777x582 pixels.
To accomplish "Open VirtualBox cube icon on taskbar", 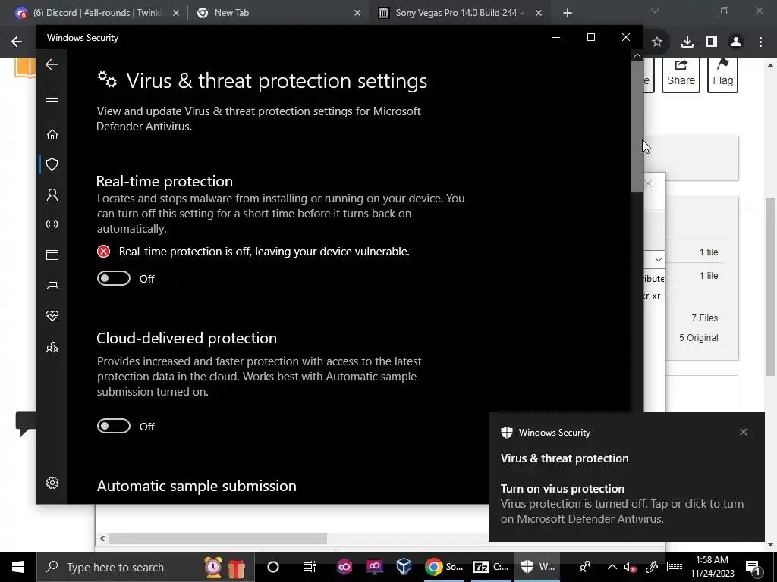I will (404, 567).
